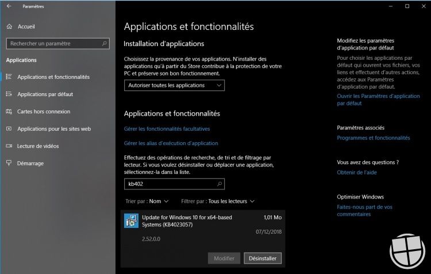Follow the Obtenir de l'aide link
The height and width of the screenshot is (274, 431).
pyautogui.click(x=356, y=173)
